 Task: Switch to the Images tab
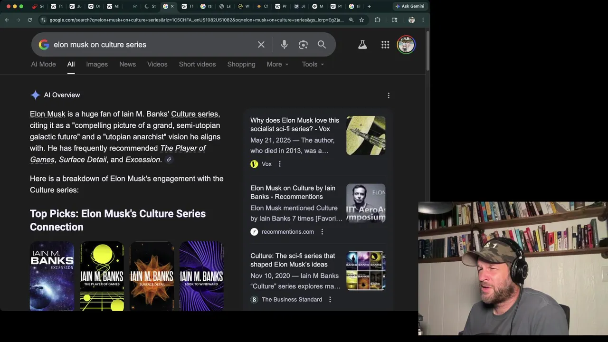click(97, 64)
